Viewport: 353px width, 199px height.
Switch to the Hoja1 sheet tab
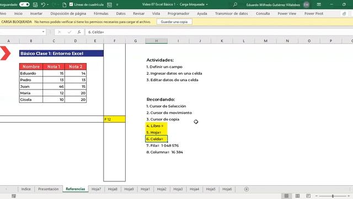[x=145, y=189]
